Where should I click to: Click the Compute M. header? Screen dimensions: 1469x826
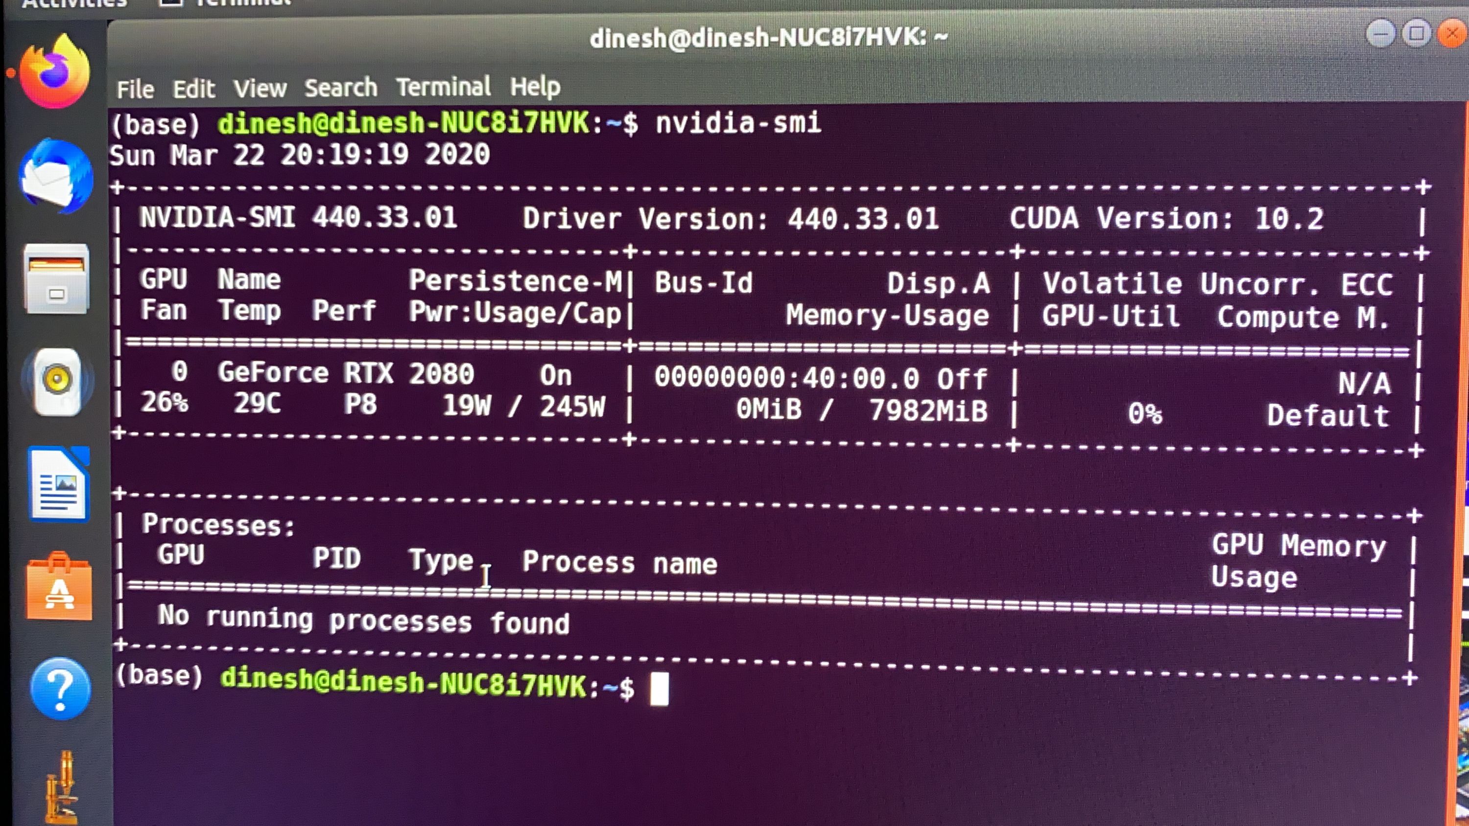pos(1303,318)
